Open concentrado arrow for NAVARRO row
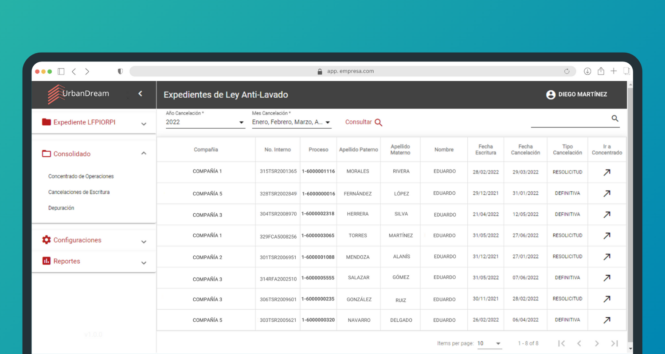Image resolution: width=665 pixels, height=354 pixels. point(606,320)
